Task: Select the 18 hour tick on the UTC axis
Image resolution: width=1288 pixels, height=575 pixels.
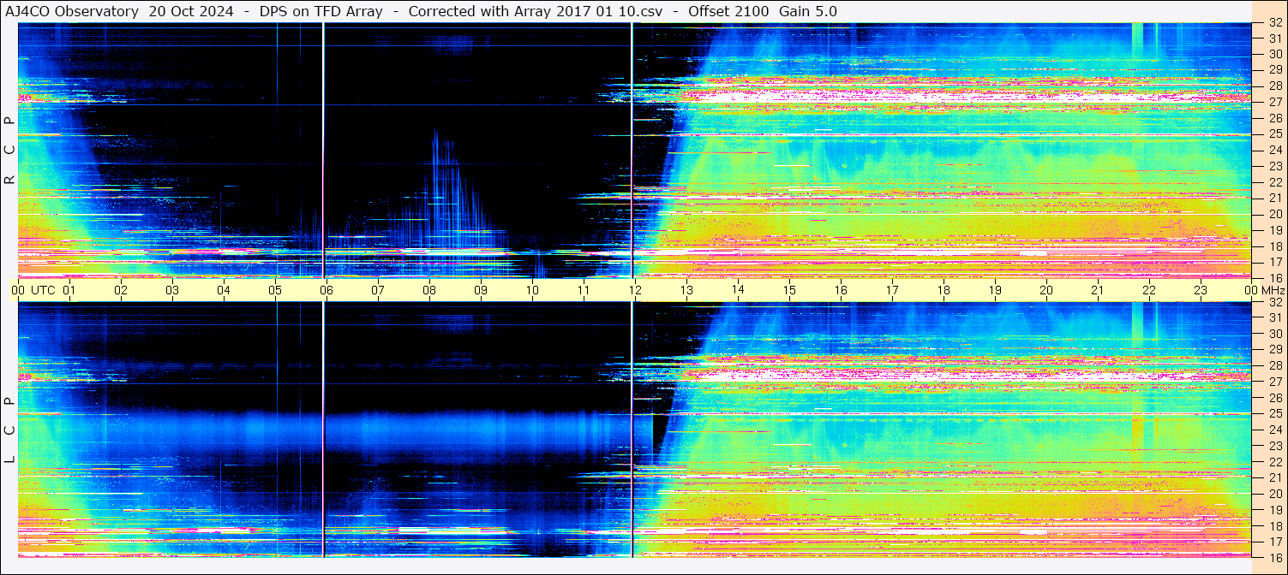Action: [943, 290]
